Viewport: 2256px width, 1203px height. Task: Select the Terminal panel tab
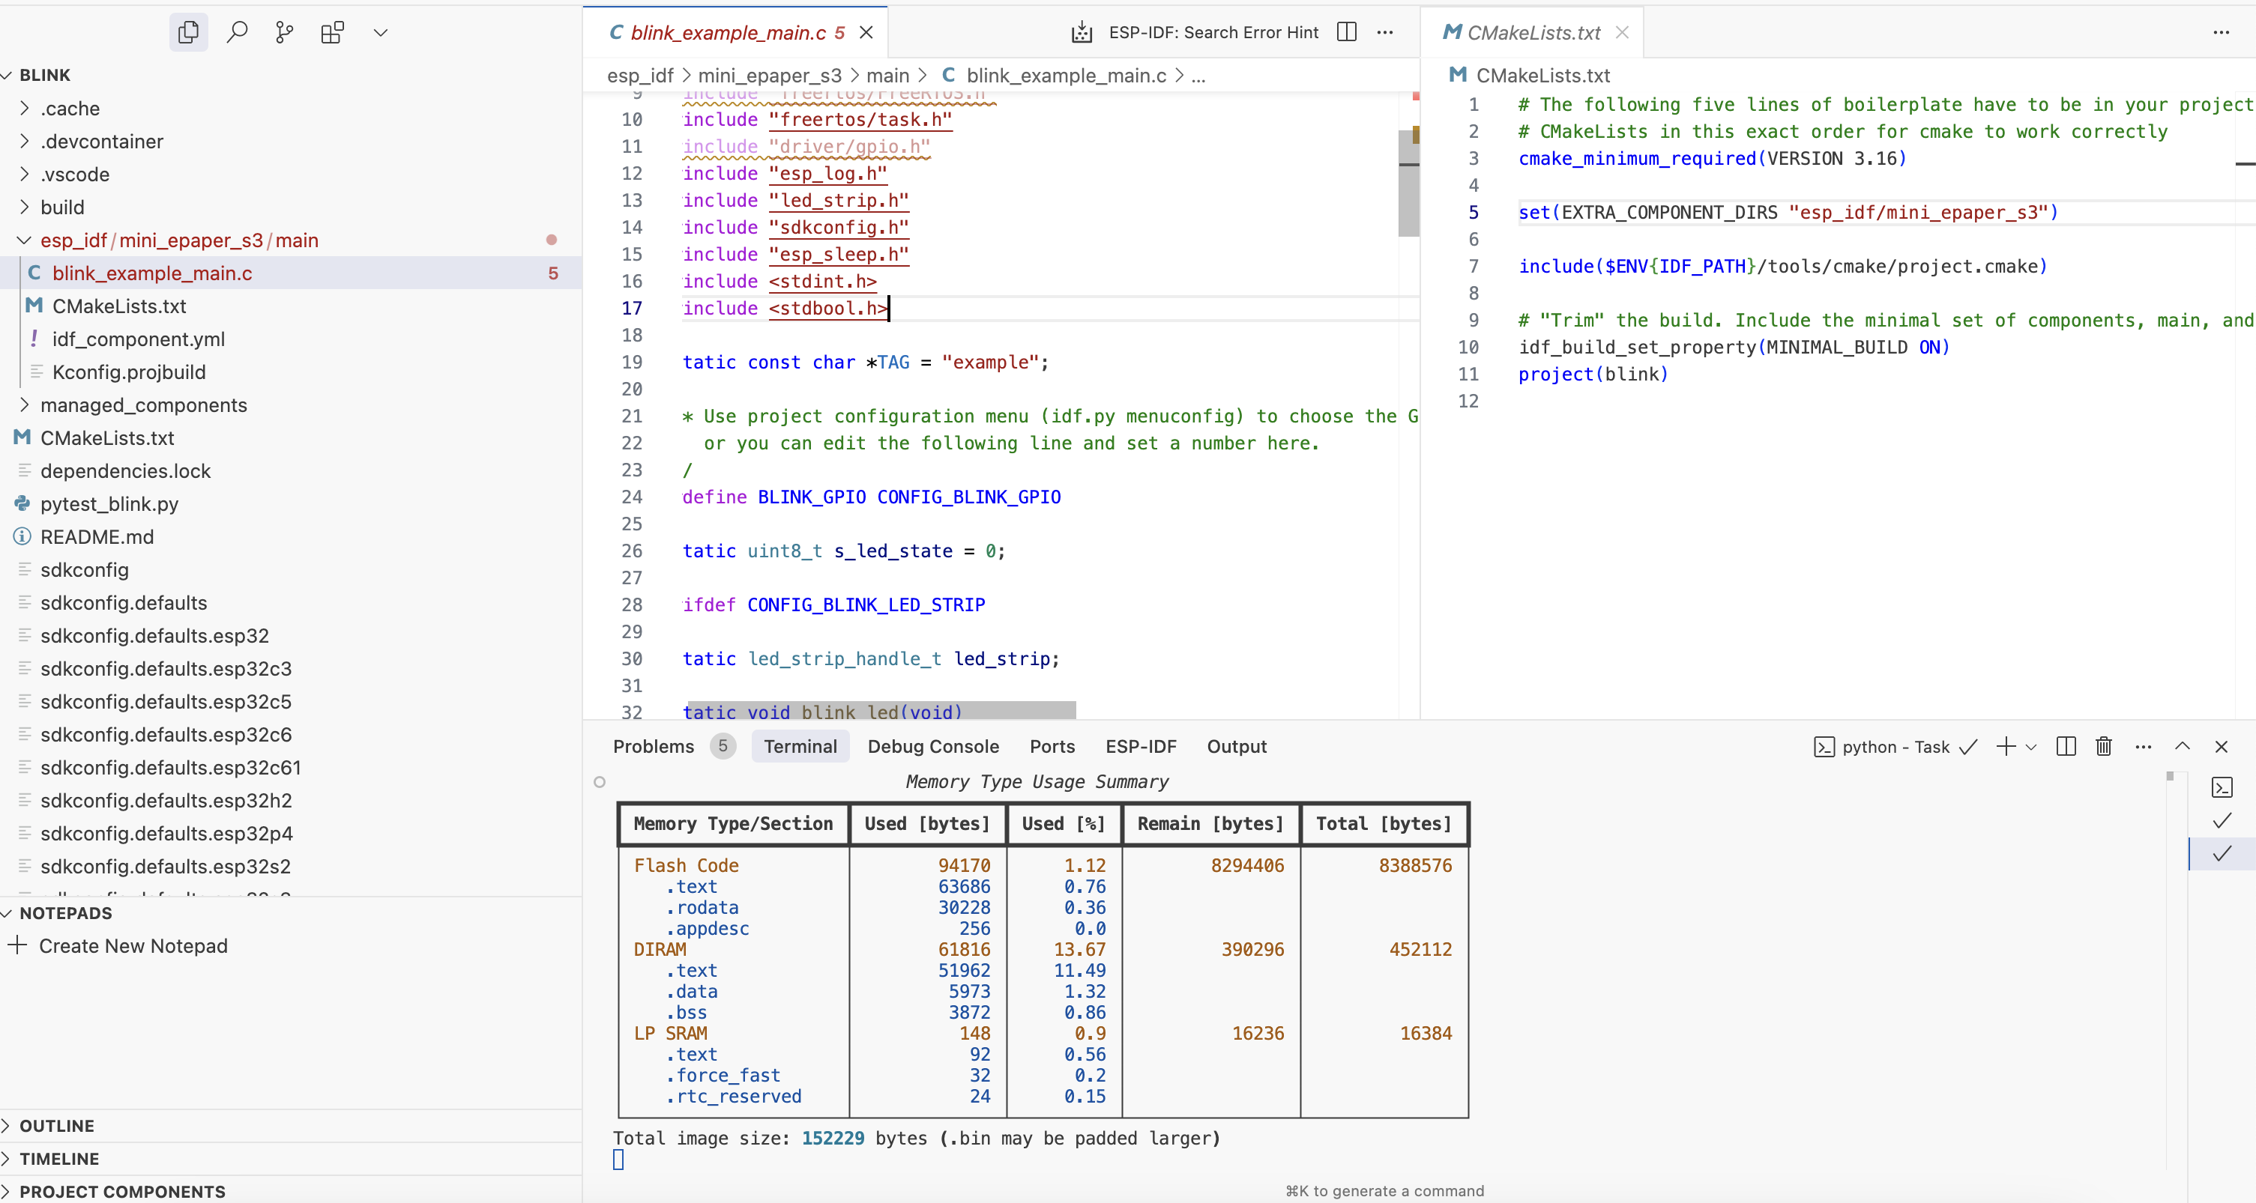coord(800,746)
